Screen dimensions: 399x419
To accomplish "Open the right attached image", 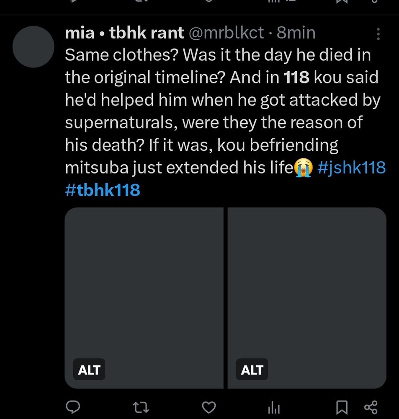I will pos(307,298).
